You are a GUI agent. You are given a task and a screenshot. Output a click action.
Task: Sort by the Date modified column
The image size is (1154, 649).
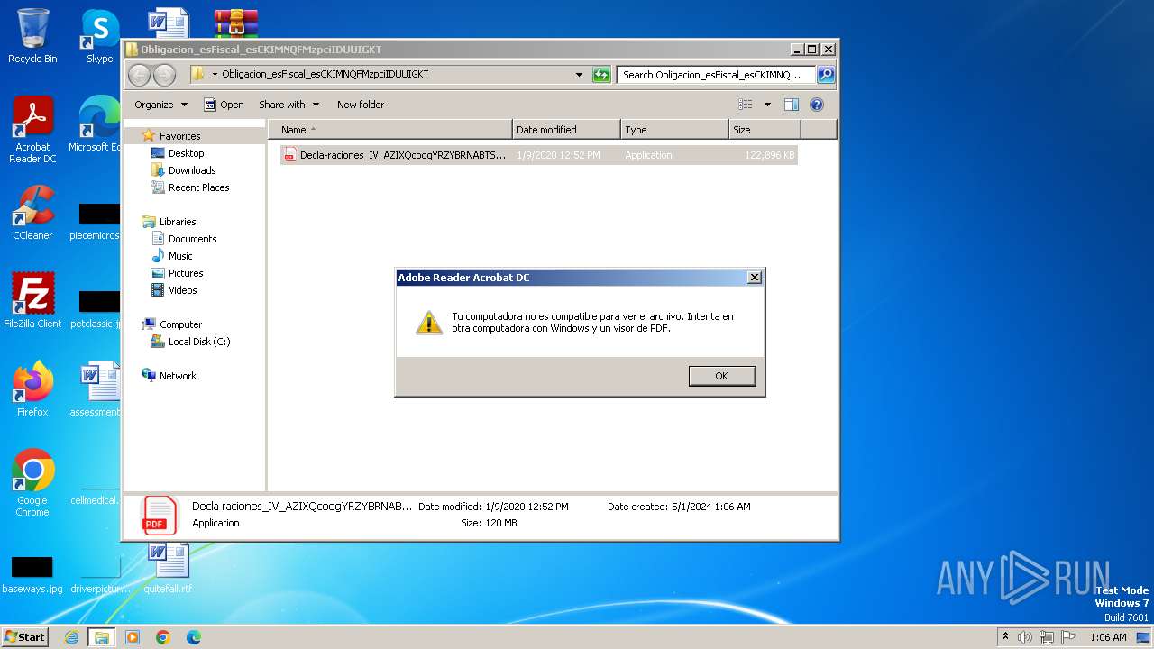tap(566, 130)
